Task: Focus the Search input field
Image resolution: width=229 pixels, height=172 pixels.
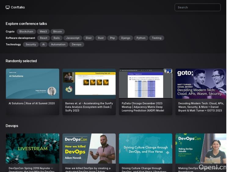Action: [x=197, y=7]
